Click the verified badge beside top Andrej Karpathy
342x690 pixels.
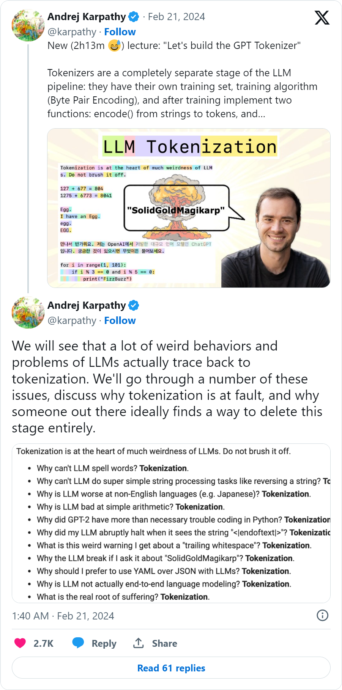pyautogui.click(x=133, y=17)
